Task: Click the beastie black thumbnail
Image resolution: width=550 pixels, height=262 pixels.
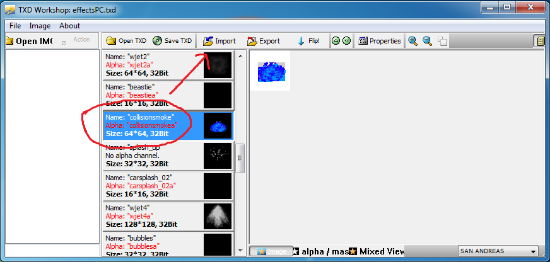Action: pyautogui.click(x=218, y=95)
